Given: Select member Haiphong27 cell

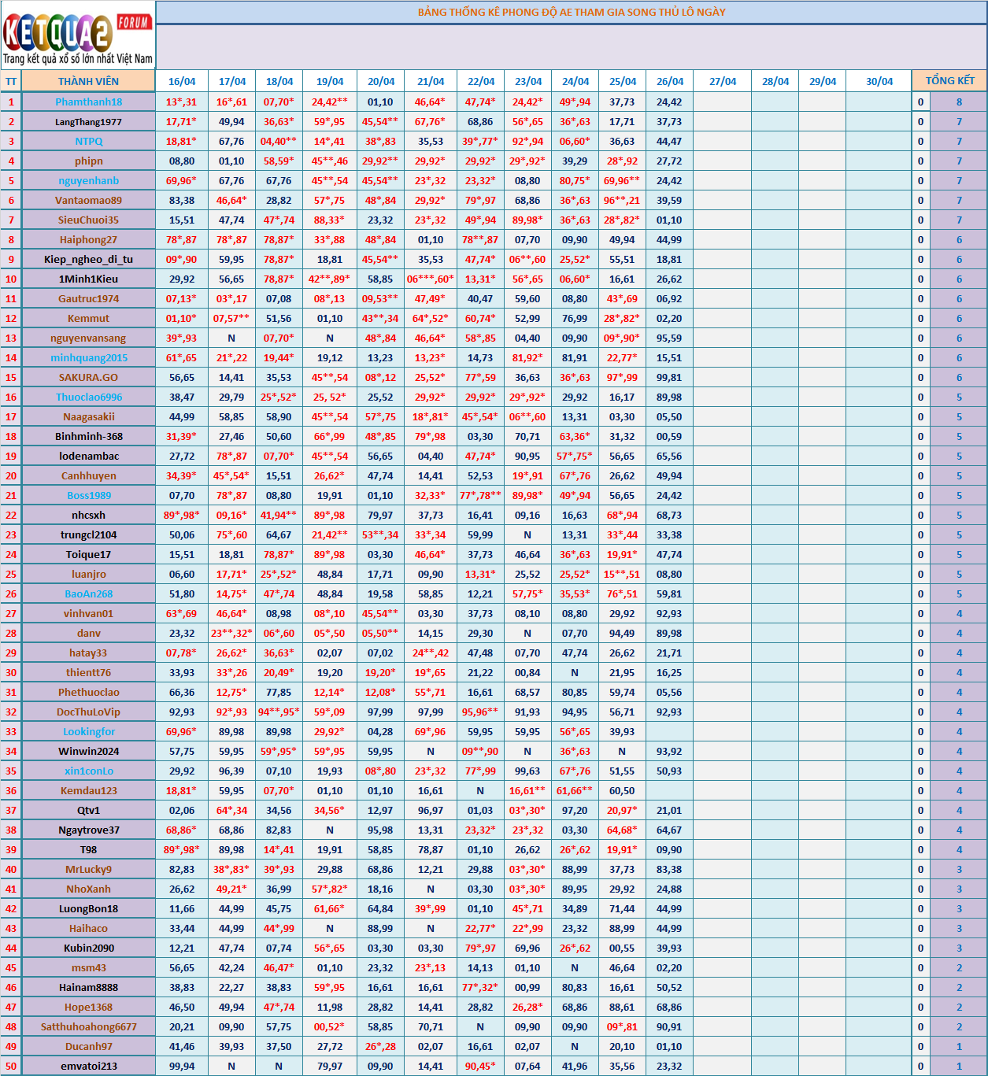Looking at the screenshot, I should [x=88, y=239].
